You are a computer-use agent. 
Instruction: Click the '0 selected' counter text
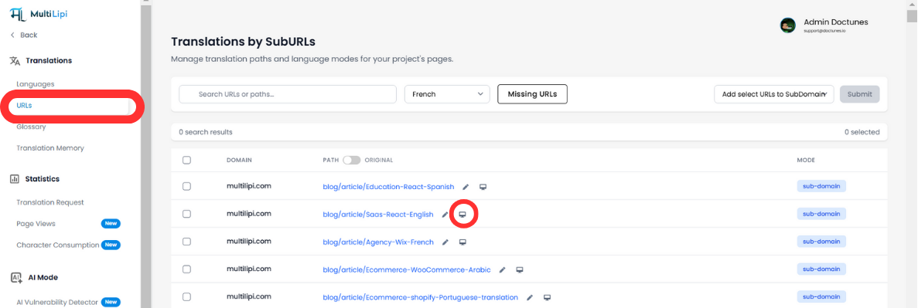[862, 132]
